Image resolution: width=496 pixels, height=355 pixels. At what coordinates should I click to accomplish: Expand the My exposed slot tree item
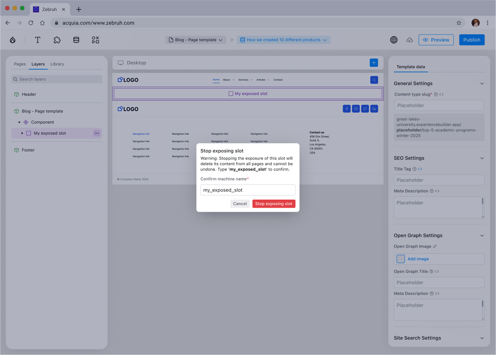pos(22,133)
